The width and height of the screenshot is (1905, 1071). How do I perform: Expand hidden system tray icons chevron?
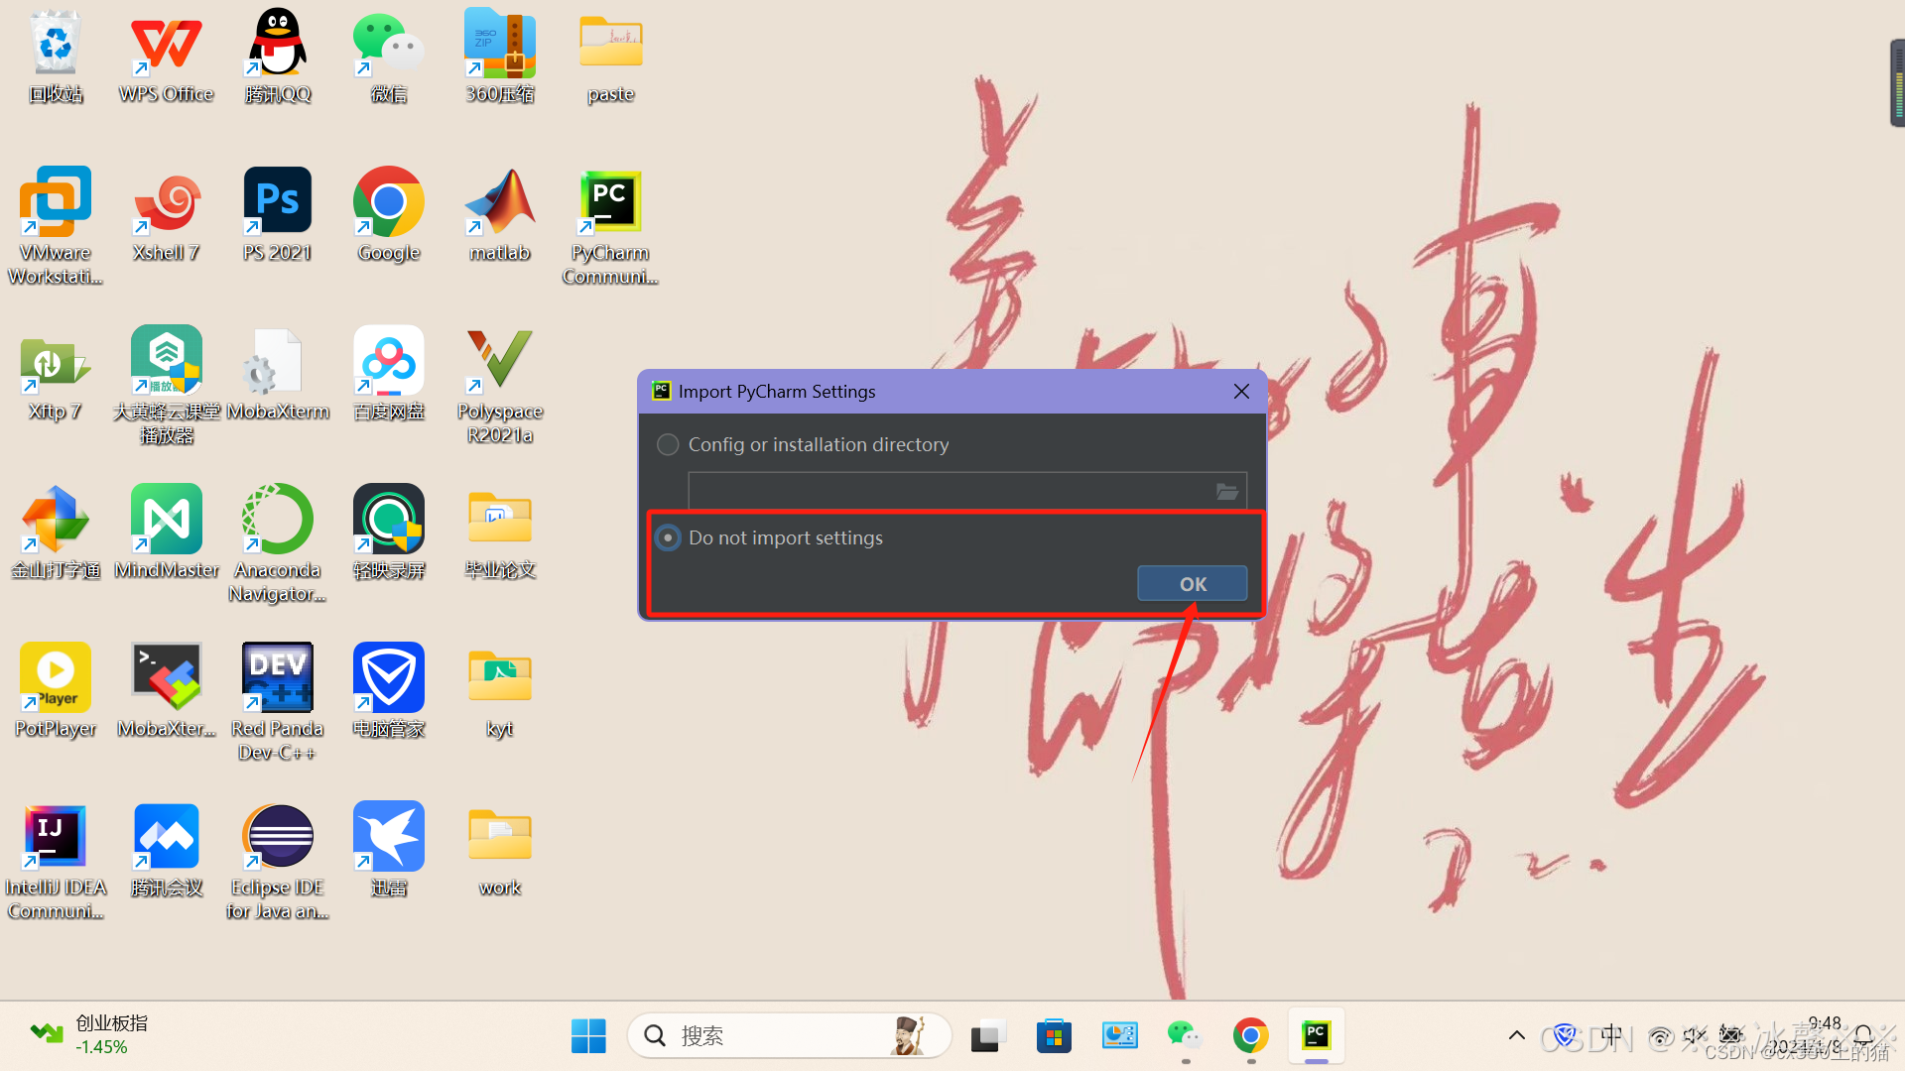(x=1516, y=1036)
